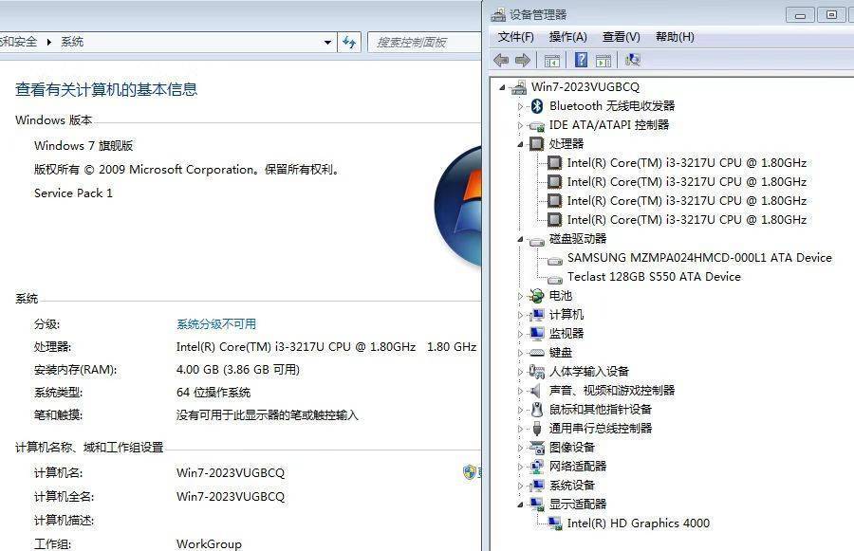854x551 pixels.
Task: Click the 磁盘驱动器 category drive icon
Action: point(537,241)
